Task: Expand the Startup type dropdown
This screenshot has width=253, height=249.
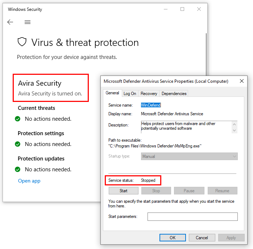Action: pyautogui.click(x=189, y=156)
